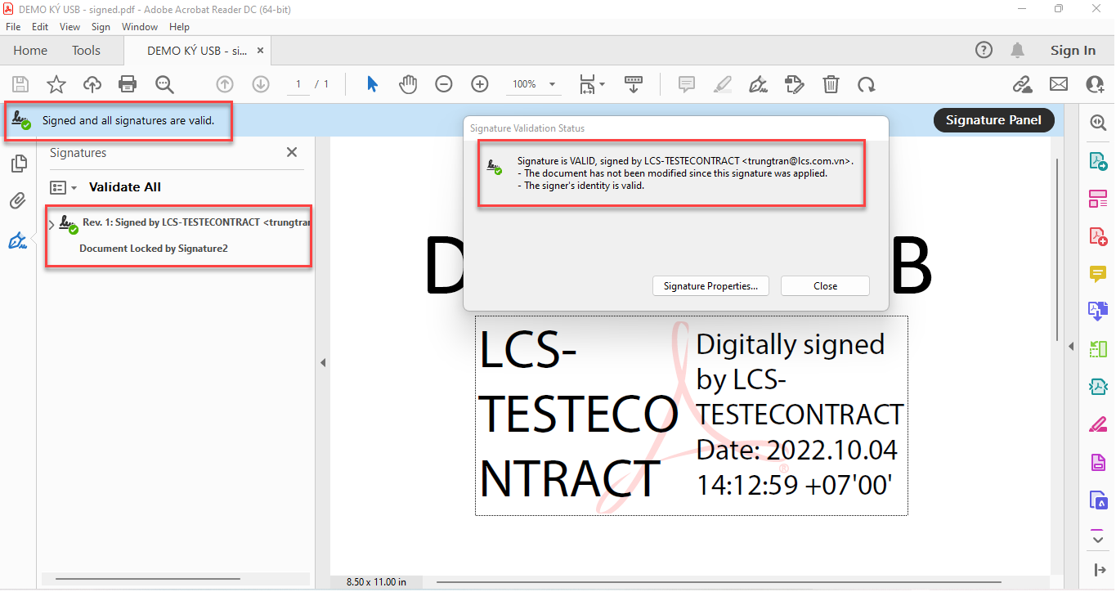Switch to the Home tab
The width and height of the screenshot is (1116, 592).
click(x=30, y=51)
